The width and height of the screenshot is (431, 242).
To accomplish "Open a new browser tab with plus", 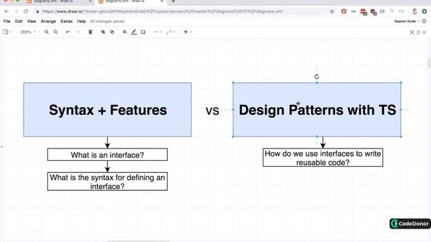I will pyautogui.click(x=173, y=1).
